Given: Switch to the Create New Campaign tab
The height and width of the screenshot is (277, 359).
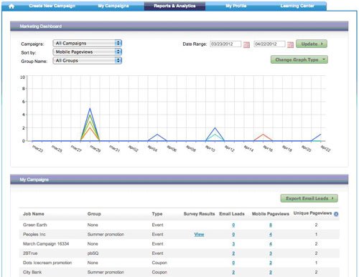Looking at the screenshot, I should [52, 6].
